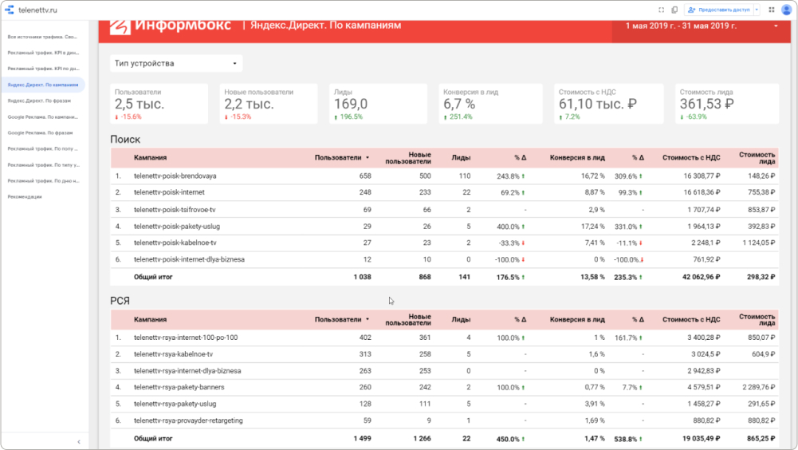Click the Стоимость лида 361,53 ₽ scorecard

tap(727, 104)
